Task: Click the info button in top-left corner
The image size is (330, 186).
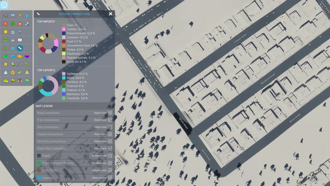Action: click(x=4, y=5)
